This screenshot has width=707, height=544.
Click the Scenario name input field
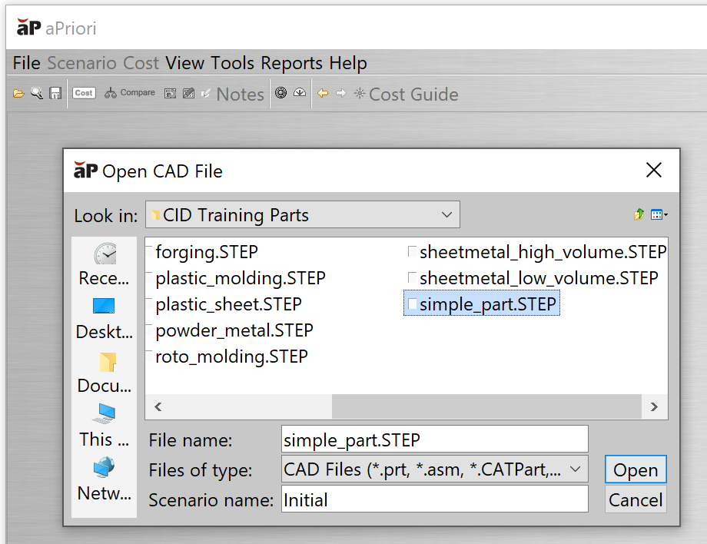tap(435, 499)
